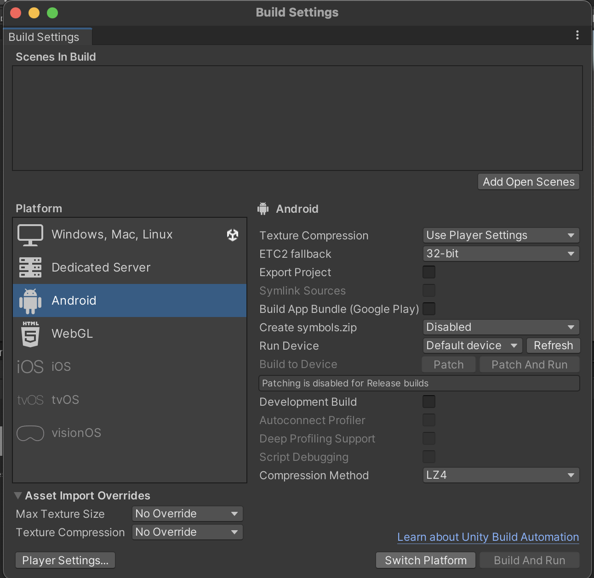Click the empty Scenes In Build list

coord(297,118)
